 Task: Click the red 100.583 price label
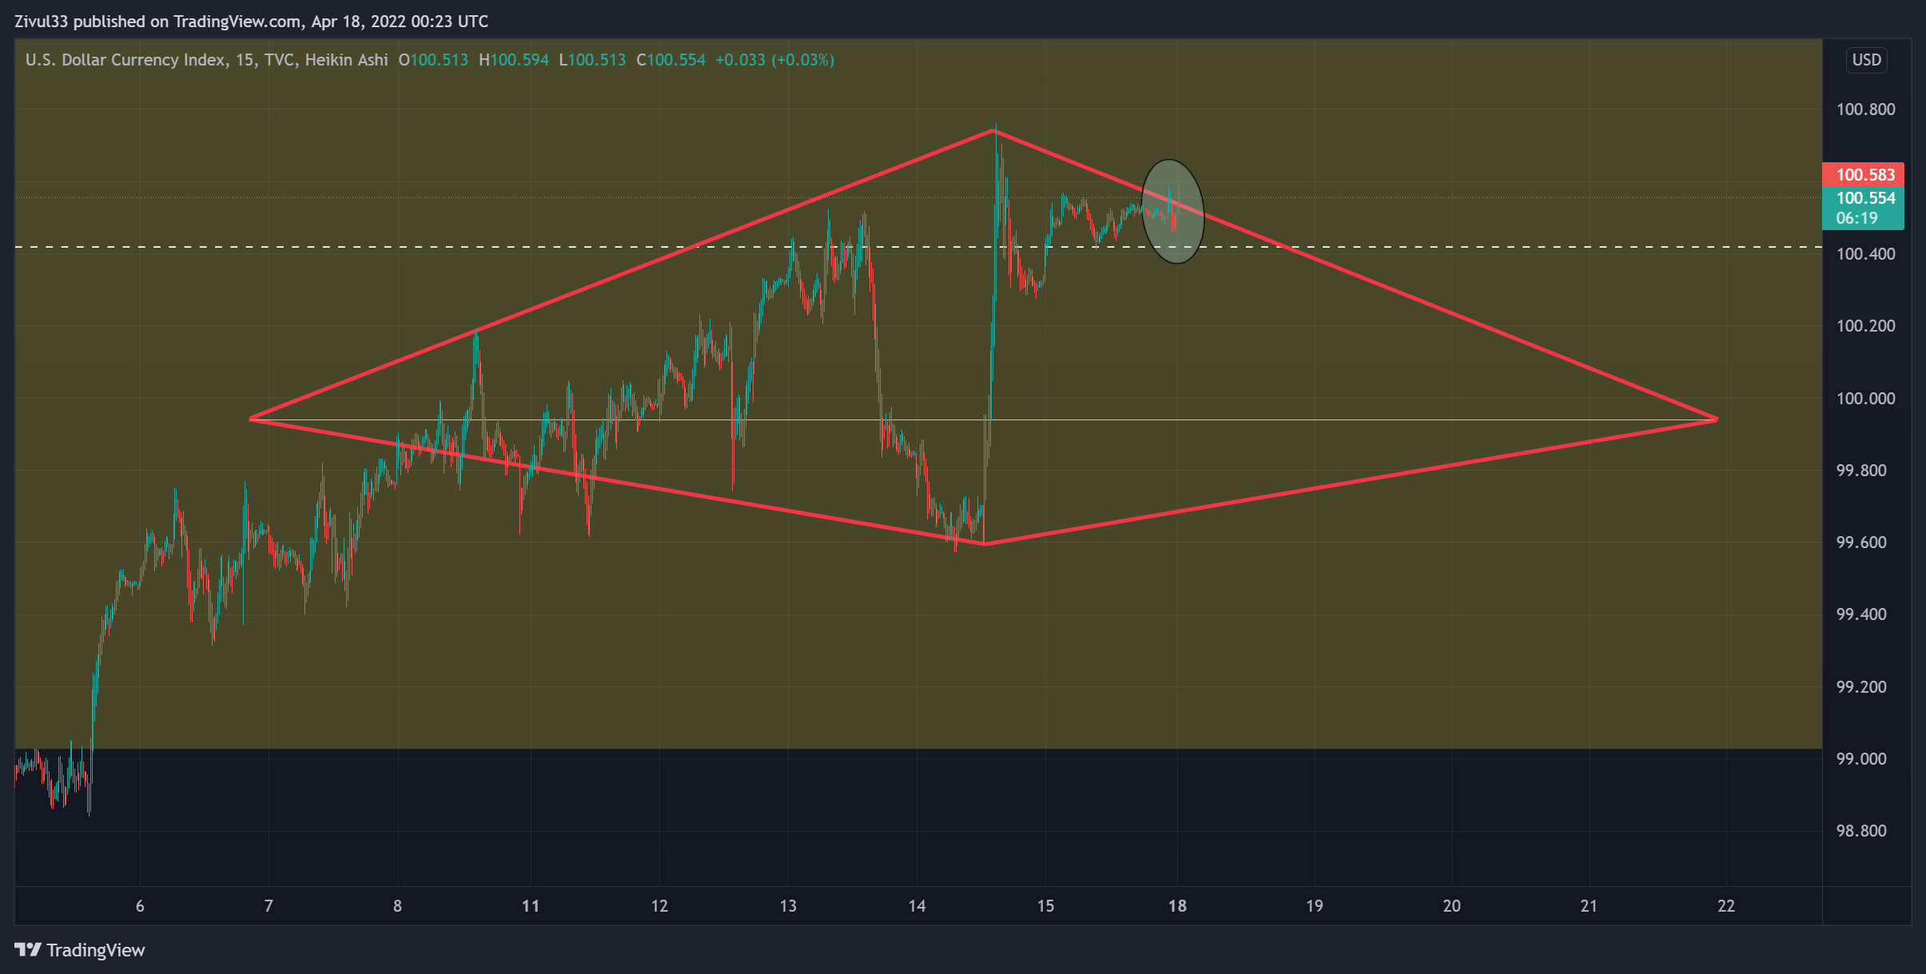pyautogui.click(x=1863, y=174)
